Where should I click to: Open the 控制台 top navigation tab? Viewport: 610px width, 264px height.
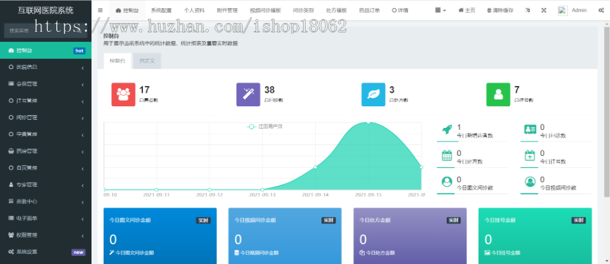[127, 11]
